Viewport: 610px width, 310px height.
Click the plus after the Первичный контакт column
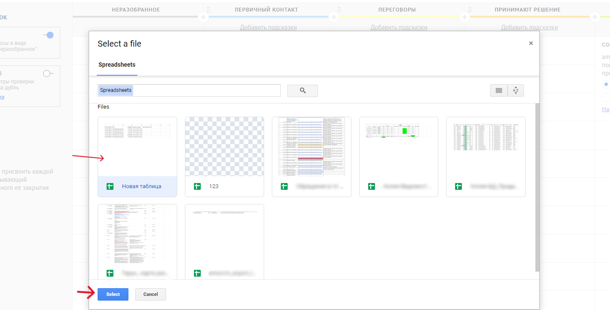(334, 17)
